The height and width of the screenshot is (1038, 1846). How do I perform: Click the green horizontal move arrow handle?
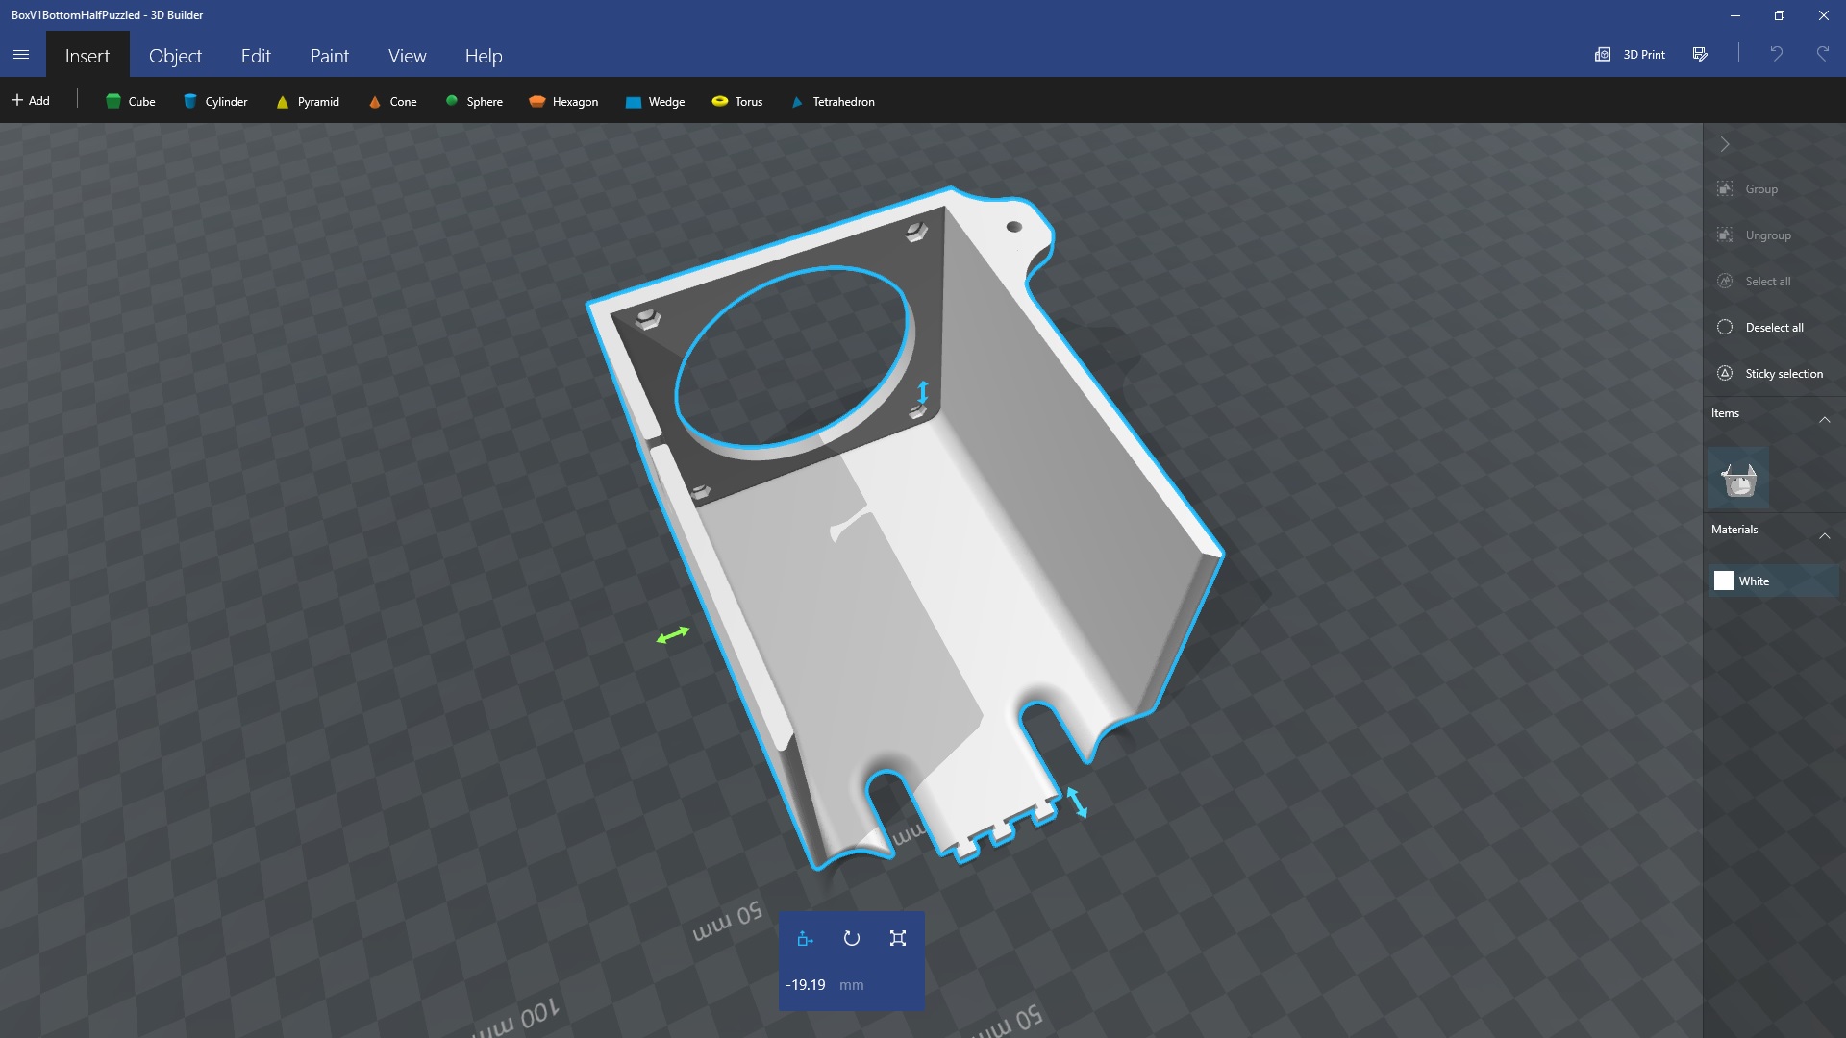point(673,634)
